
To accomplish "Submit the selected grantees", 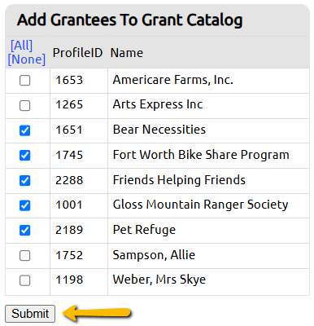I will point(30,314).
